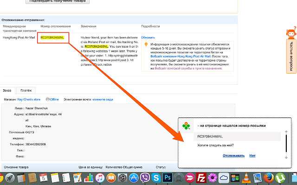Open Contacts book icon in dock
Image resolution: width=297 pixels, height=185 pixels.
32,178
